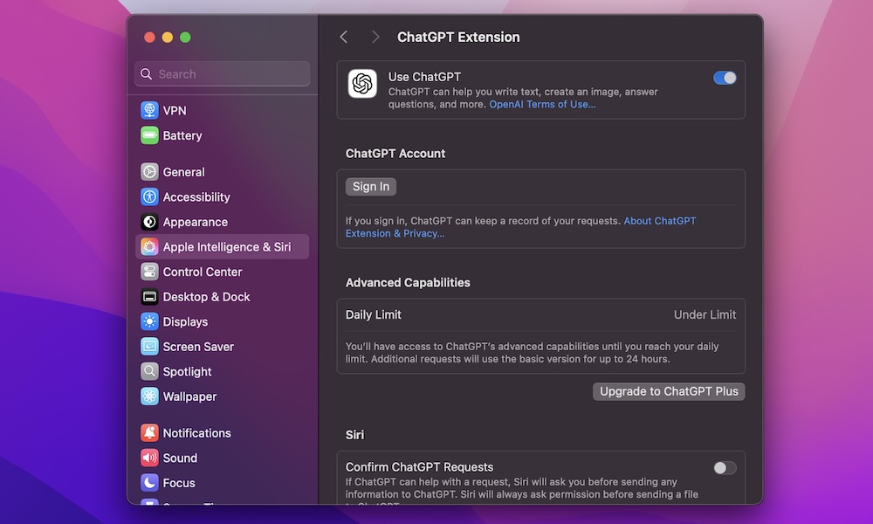Click the green Battery icon
The image size is (873, 524).
coord(149,135)
